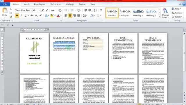Shrink font size with A-down icon
The height and width of the screenshot is (105, 186).
[46, 10]
